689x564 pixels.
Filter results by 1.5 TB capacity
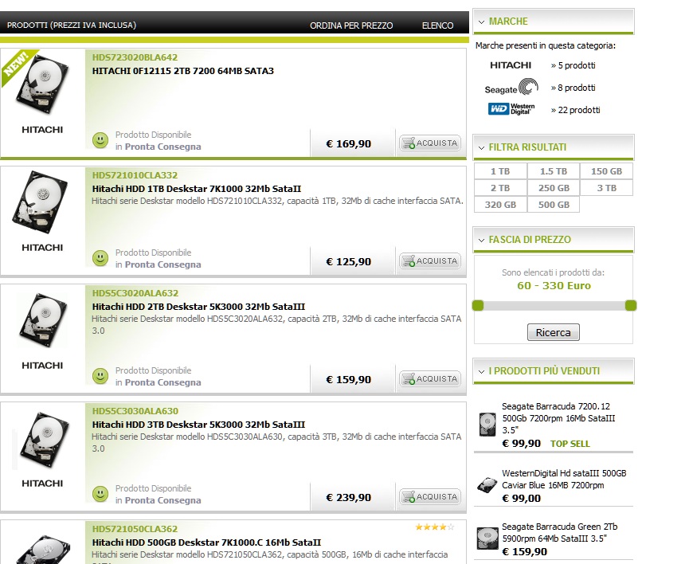[554, 171]
